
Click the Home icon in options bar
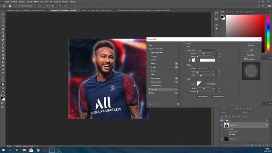(x=4, y=6)
